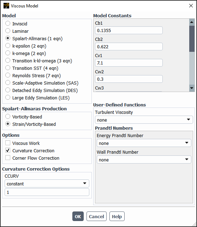
Task: Open Help for Viscous Model
Action: click(117, 216)
